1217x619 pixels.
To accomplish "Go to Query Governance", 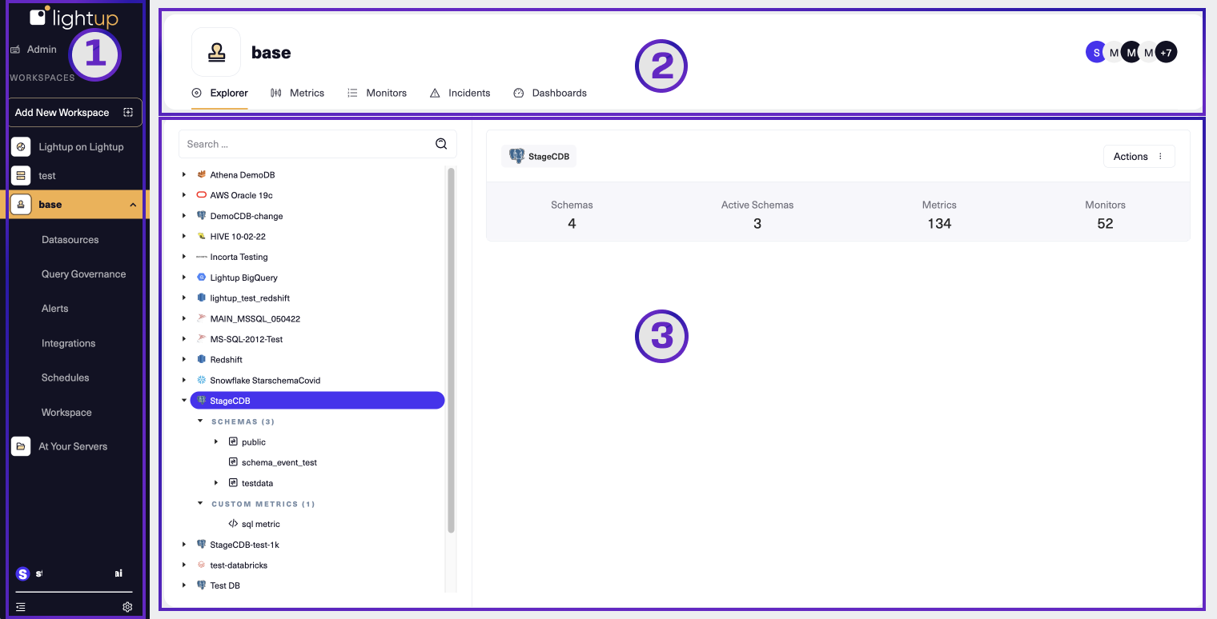I will (83, 274).
